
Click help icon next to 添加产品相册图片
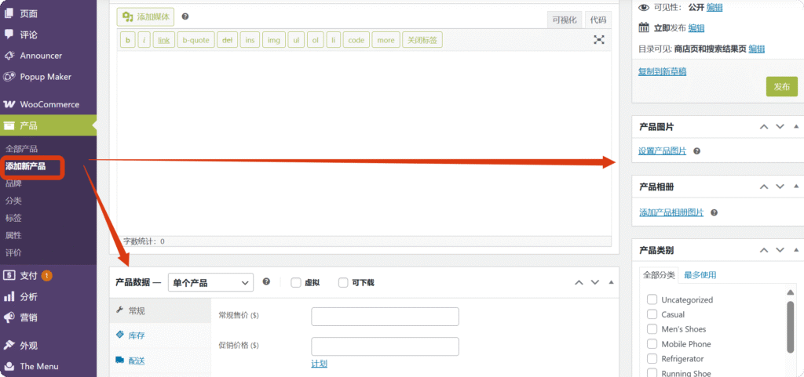(x=714, y=212)
